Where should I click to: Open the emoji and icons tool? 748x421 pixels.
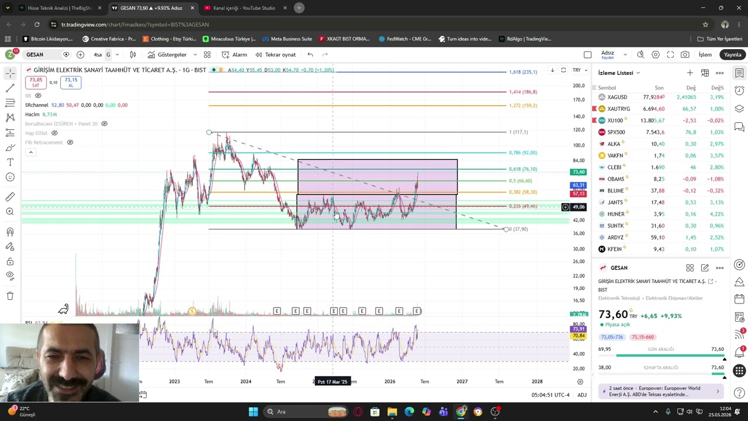[x=10, y=177]
